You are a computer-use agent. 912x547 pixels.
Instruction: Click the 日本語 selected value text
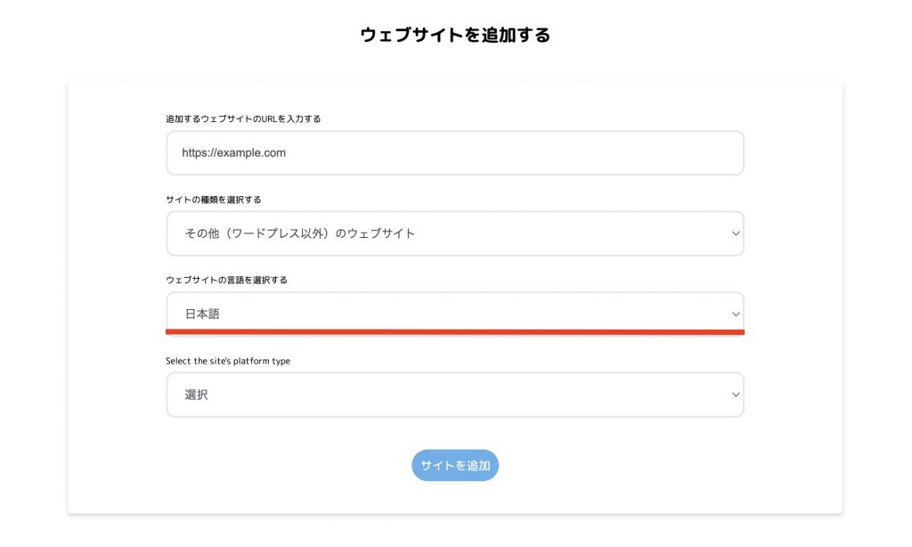click(202, 314)
